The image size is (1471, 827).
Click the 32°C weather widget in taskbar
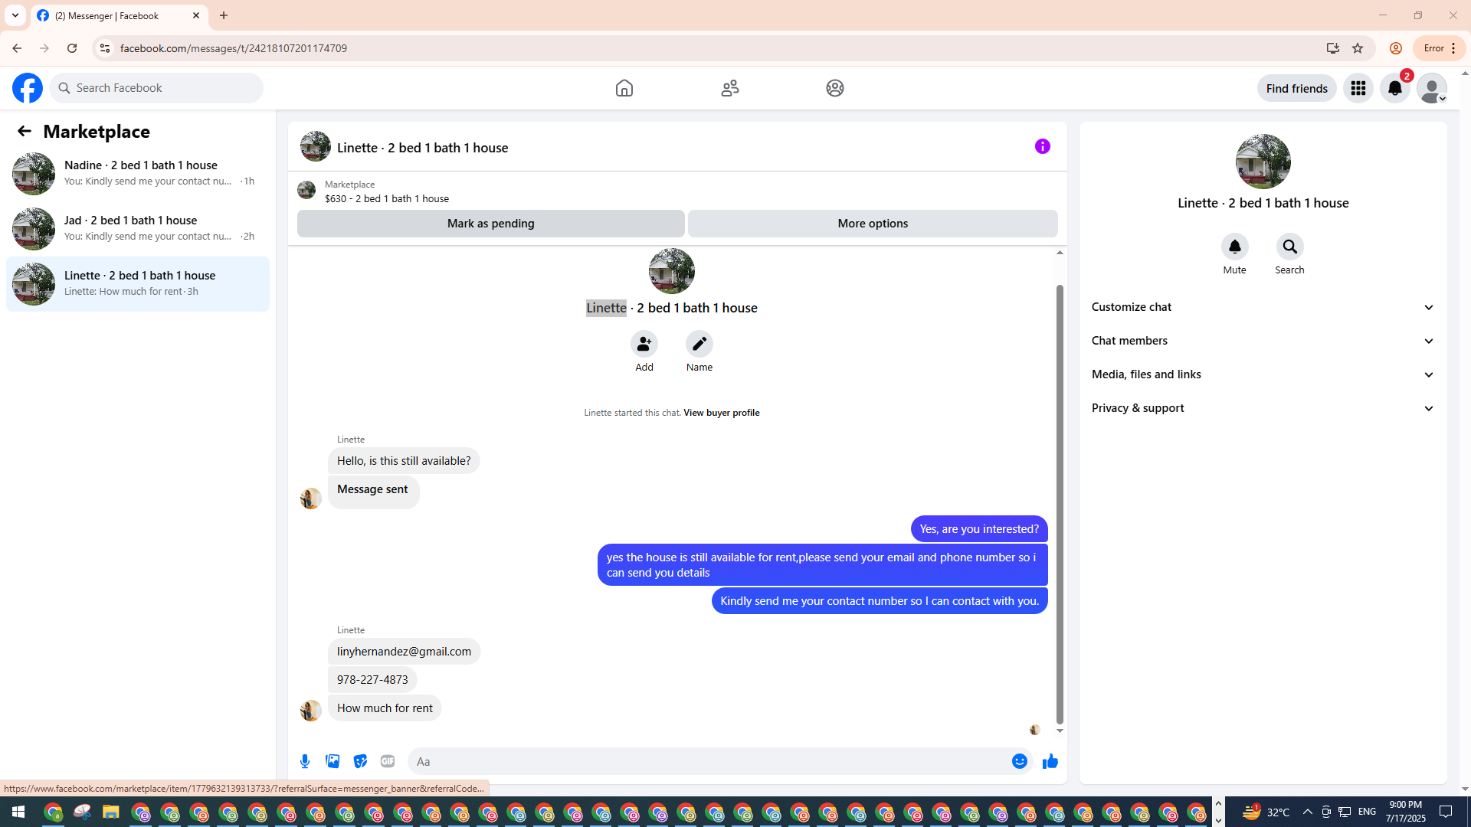[x=1266, y=812]
